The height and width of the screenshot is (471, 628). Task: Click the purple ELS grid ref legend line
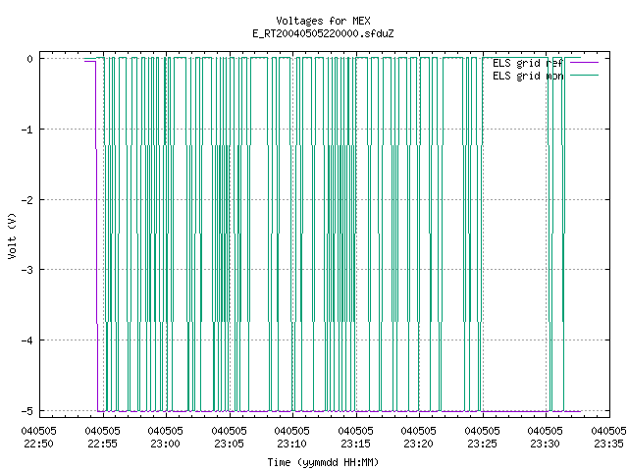585,63
